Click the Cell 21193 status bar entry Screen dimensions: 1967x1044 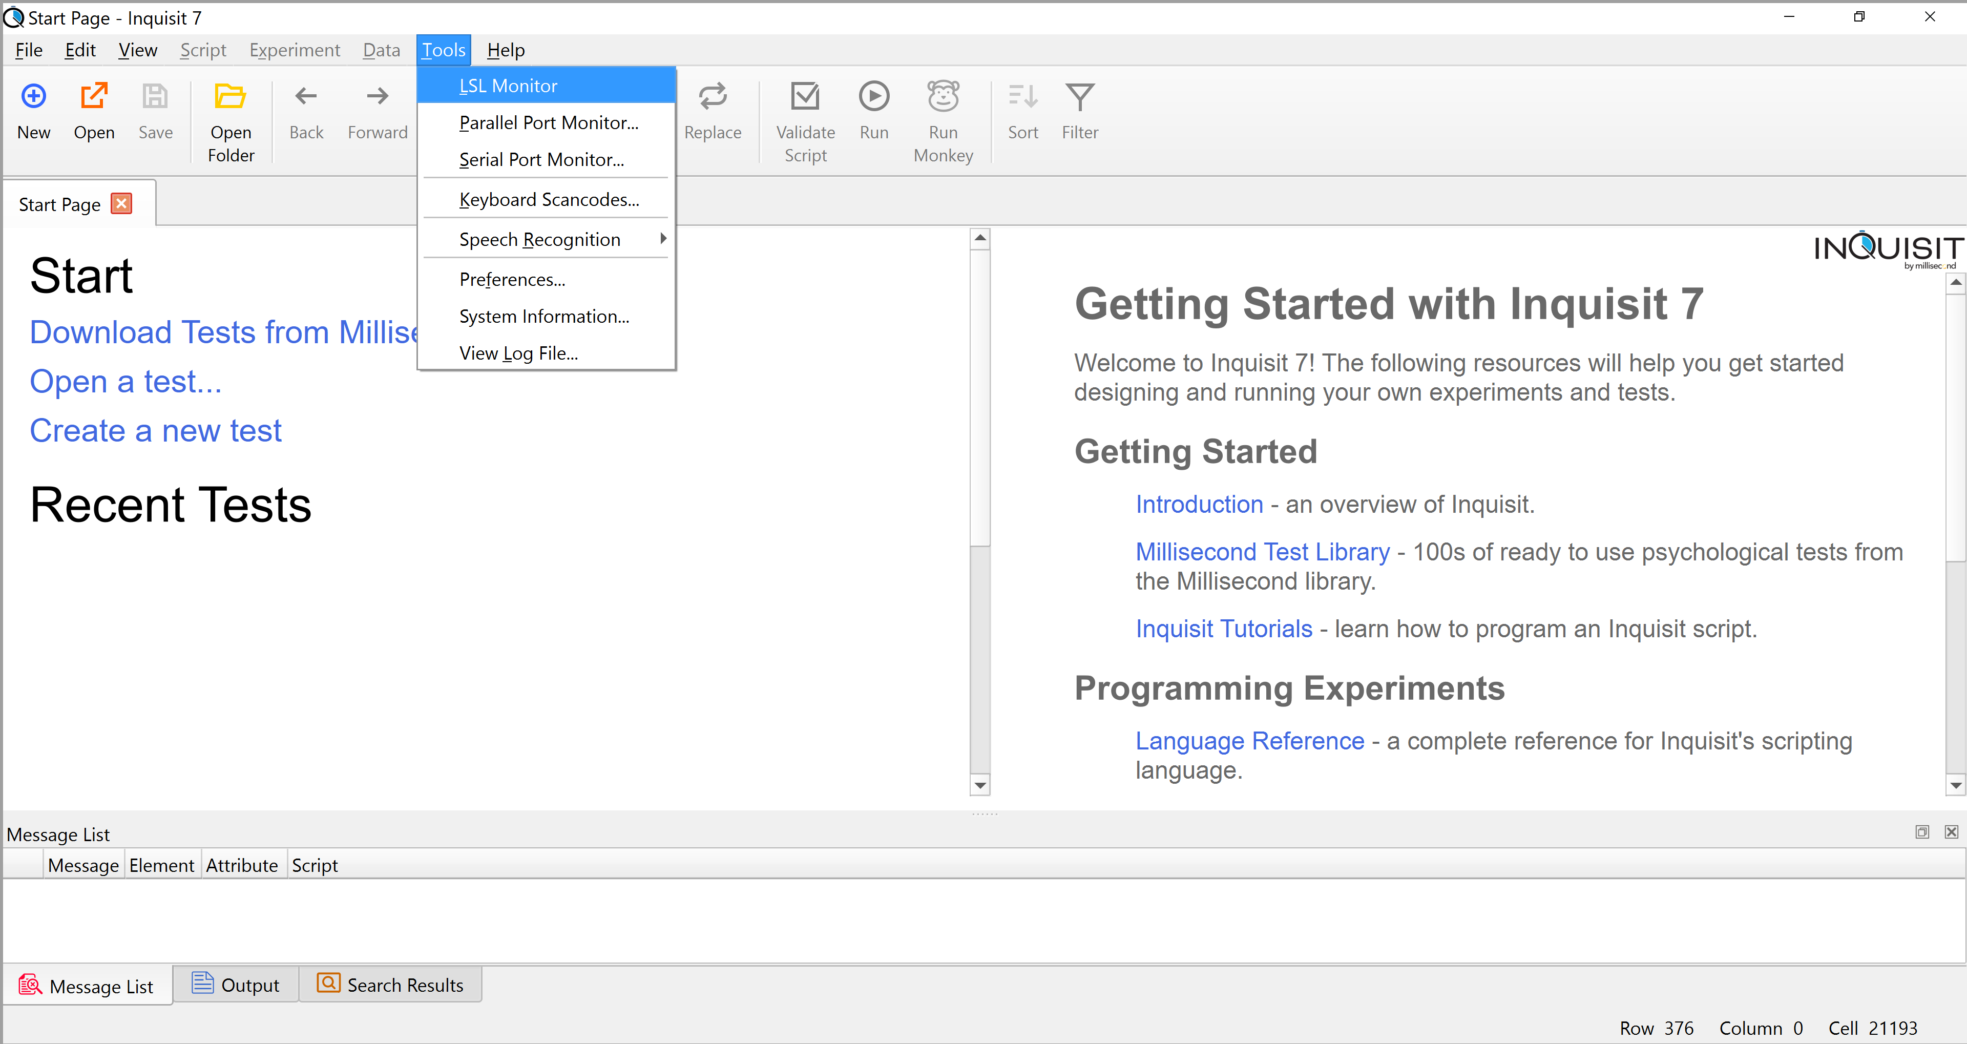click(1872, 1028)
